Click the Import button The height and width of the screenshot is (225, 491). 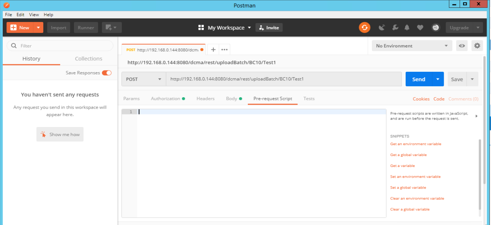pos(59,27)
